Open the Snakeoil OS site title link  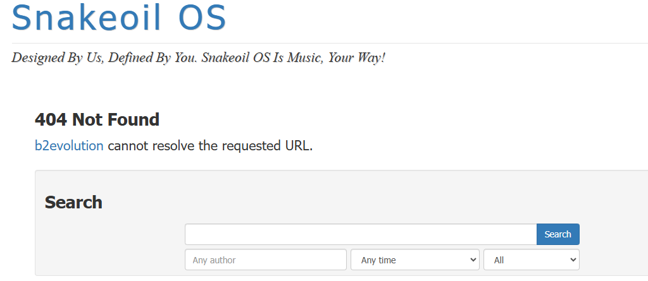tap(119, 17)
